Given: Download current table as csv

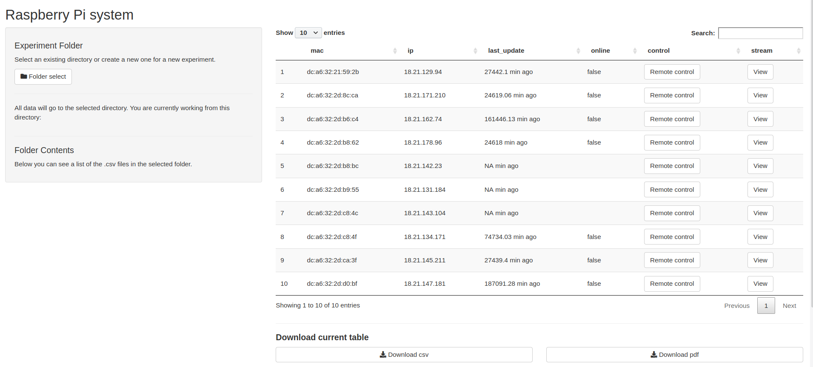Looking at the screenshot, I should point(404,355).
